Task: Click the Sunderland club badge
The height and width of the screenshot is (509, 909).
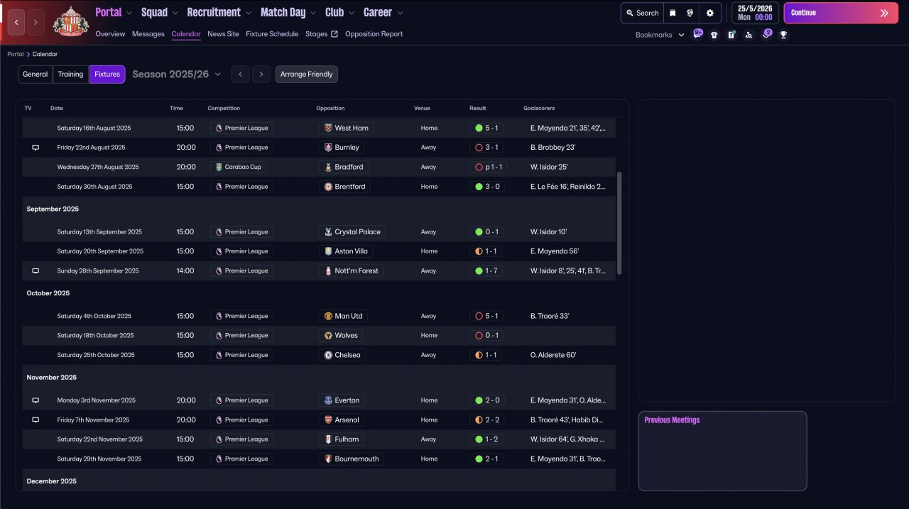Action: point(71,22)
